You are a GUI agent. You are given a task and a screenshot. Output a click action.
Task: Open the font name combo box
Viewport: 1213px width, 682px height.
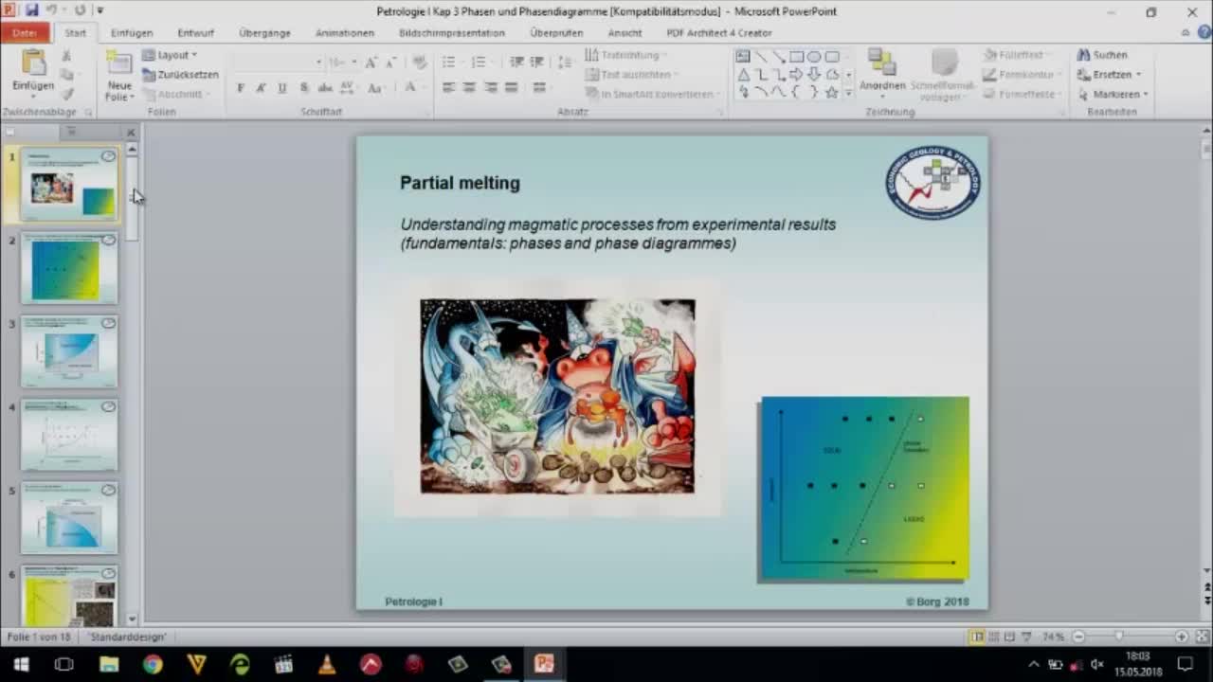278,62
